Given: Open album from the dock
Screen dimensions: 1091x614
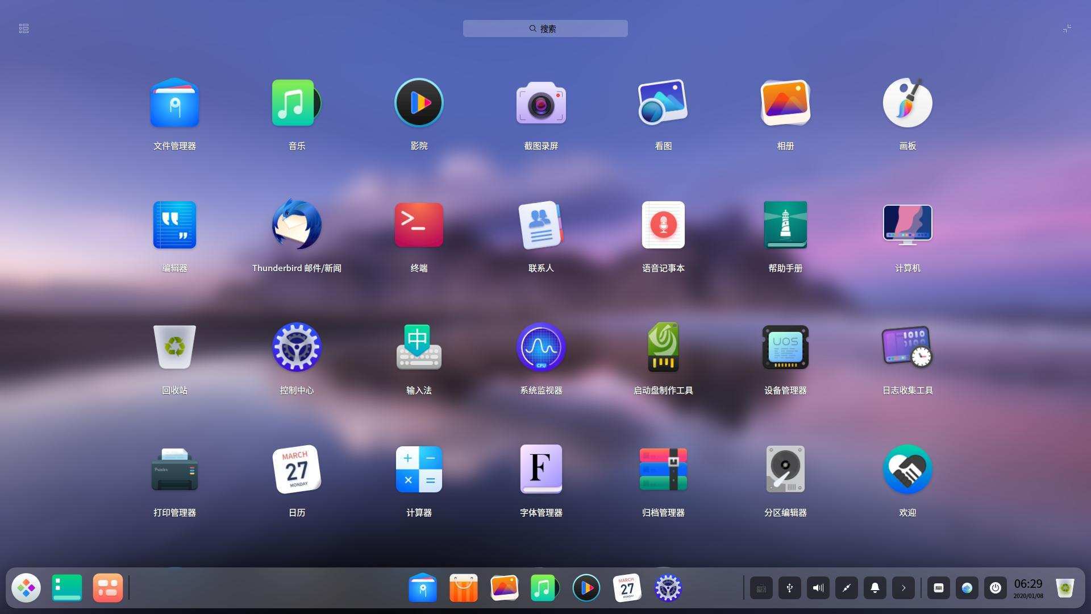Looking at the screenshot, I should coord(505,588).
